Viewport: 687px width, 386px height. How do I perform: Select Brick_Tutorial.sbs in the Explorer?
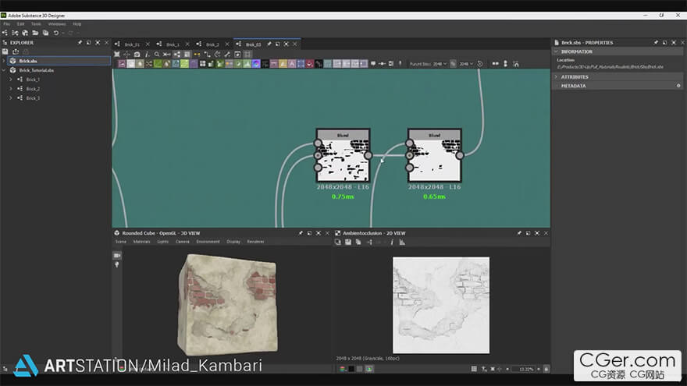point(37,70)
